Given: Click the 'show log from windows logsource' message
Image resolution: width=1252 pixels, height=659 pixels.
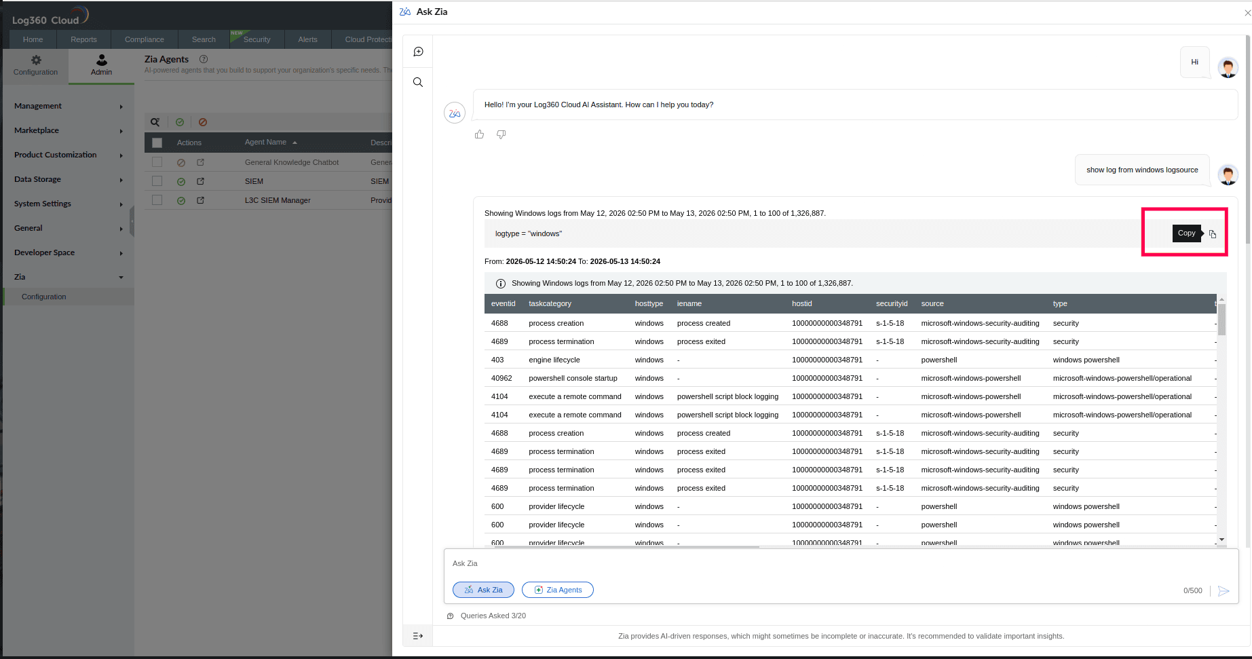Looking at the screenshot, I should click(x=1142, y=170).
